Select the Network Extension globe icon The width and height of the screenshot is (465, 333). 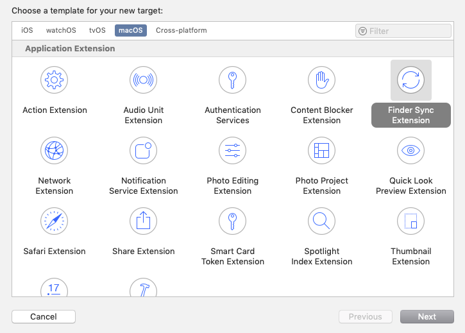click(55, 151)
